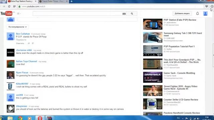Viewport: 214px width, 120px height.
Task: Open ilikepieism channel link
Action: tap(21, 106)
